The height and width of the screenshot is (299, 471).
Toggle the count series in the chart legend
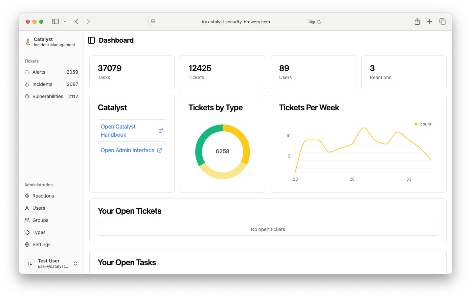422,124
